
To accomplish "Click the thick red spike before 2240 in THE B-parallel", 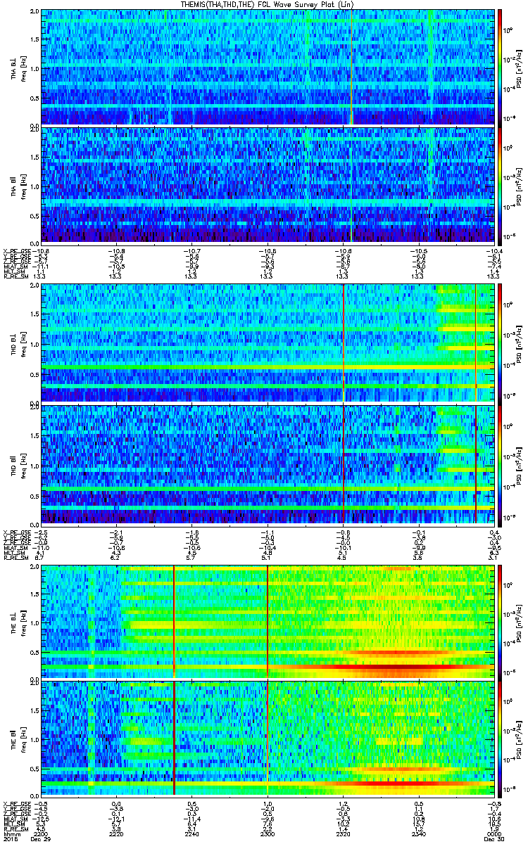I will (173, 738).
